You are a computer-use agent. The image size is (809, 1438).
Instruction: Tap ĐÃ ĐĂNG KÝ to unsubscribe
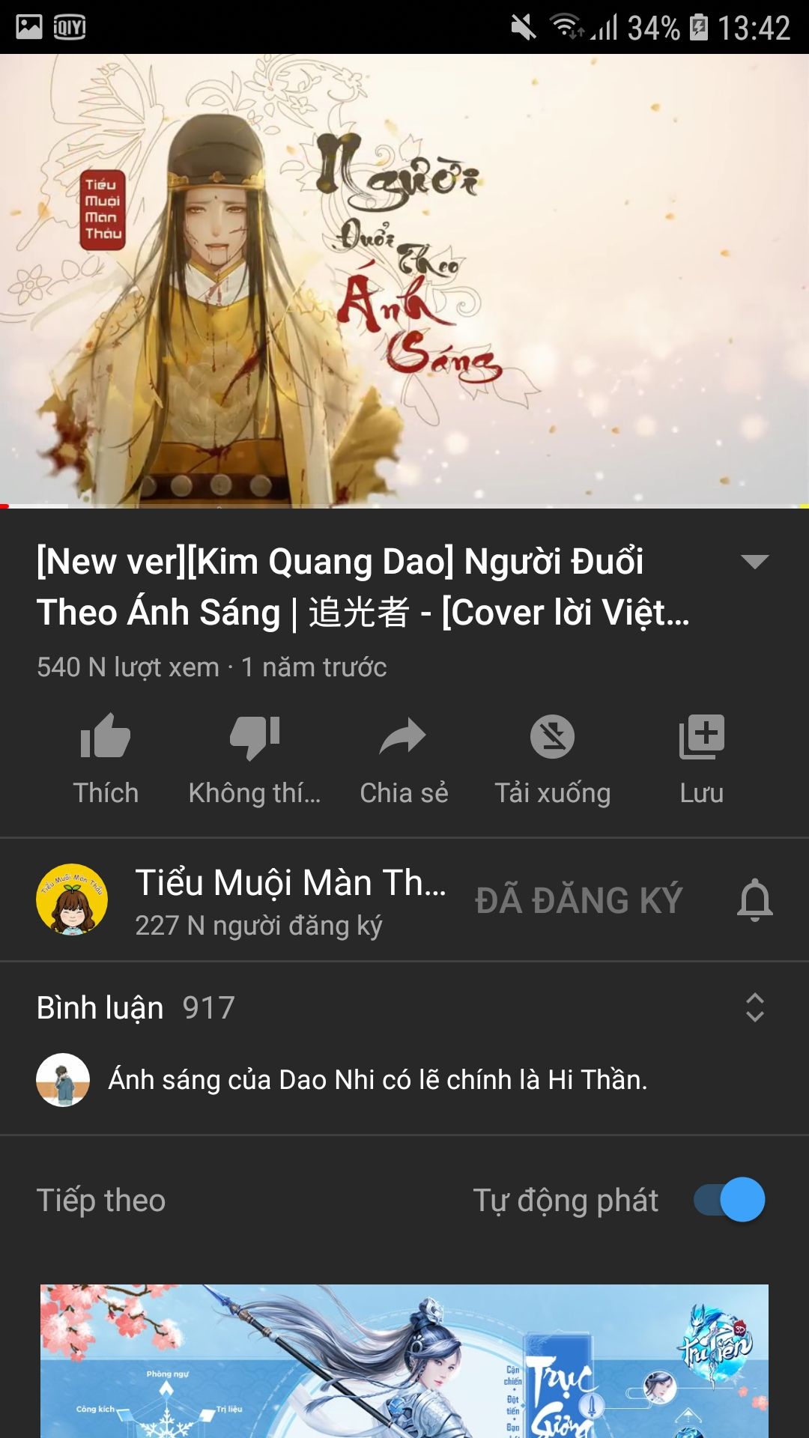[x=579, y=900]
